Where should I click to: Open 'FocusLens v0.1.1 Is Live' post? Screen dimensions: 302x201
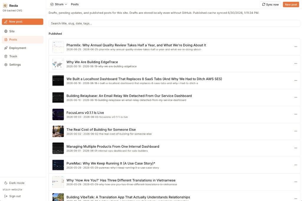click(85, 113)
